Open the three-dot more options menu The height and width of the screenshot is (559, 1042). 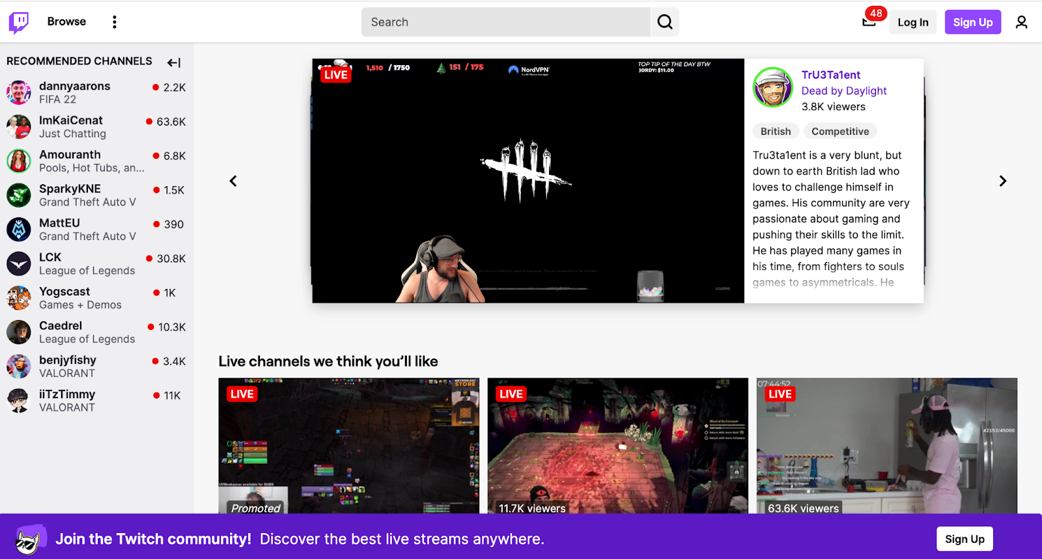tap(115, 22)
